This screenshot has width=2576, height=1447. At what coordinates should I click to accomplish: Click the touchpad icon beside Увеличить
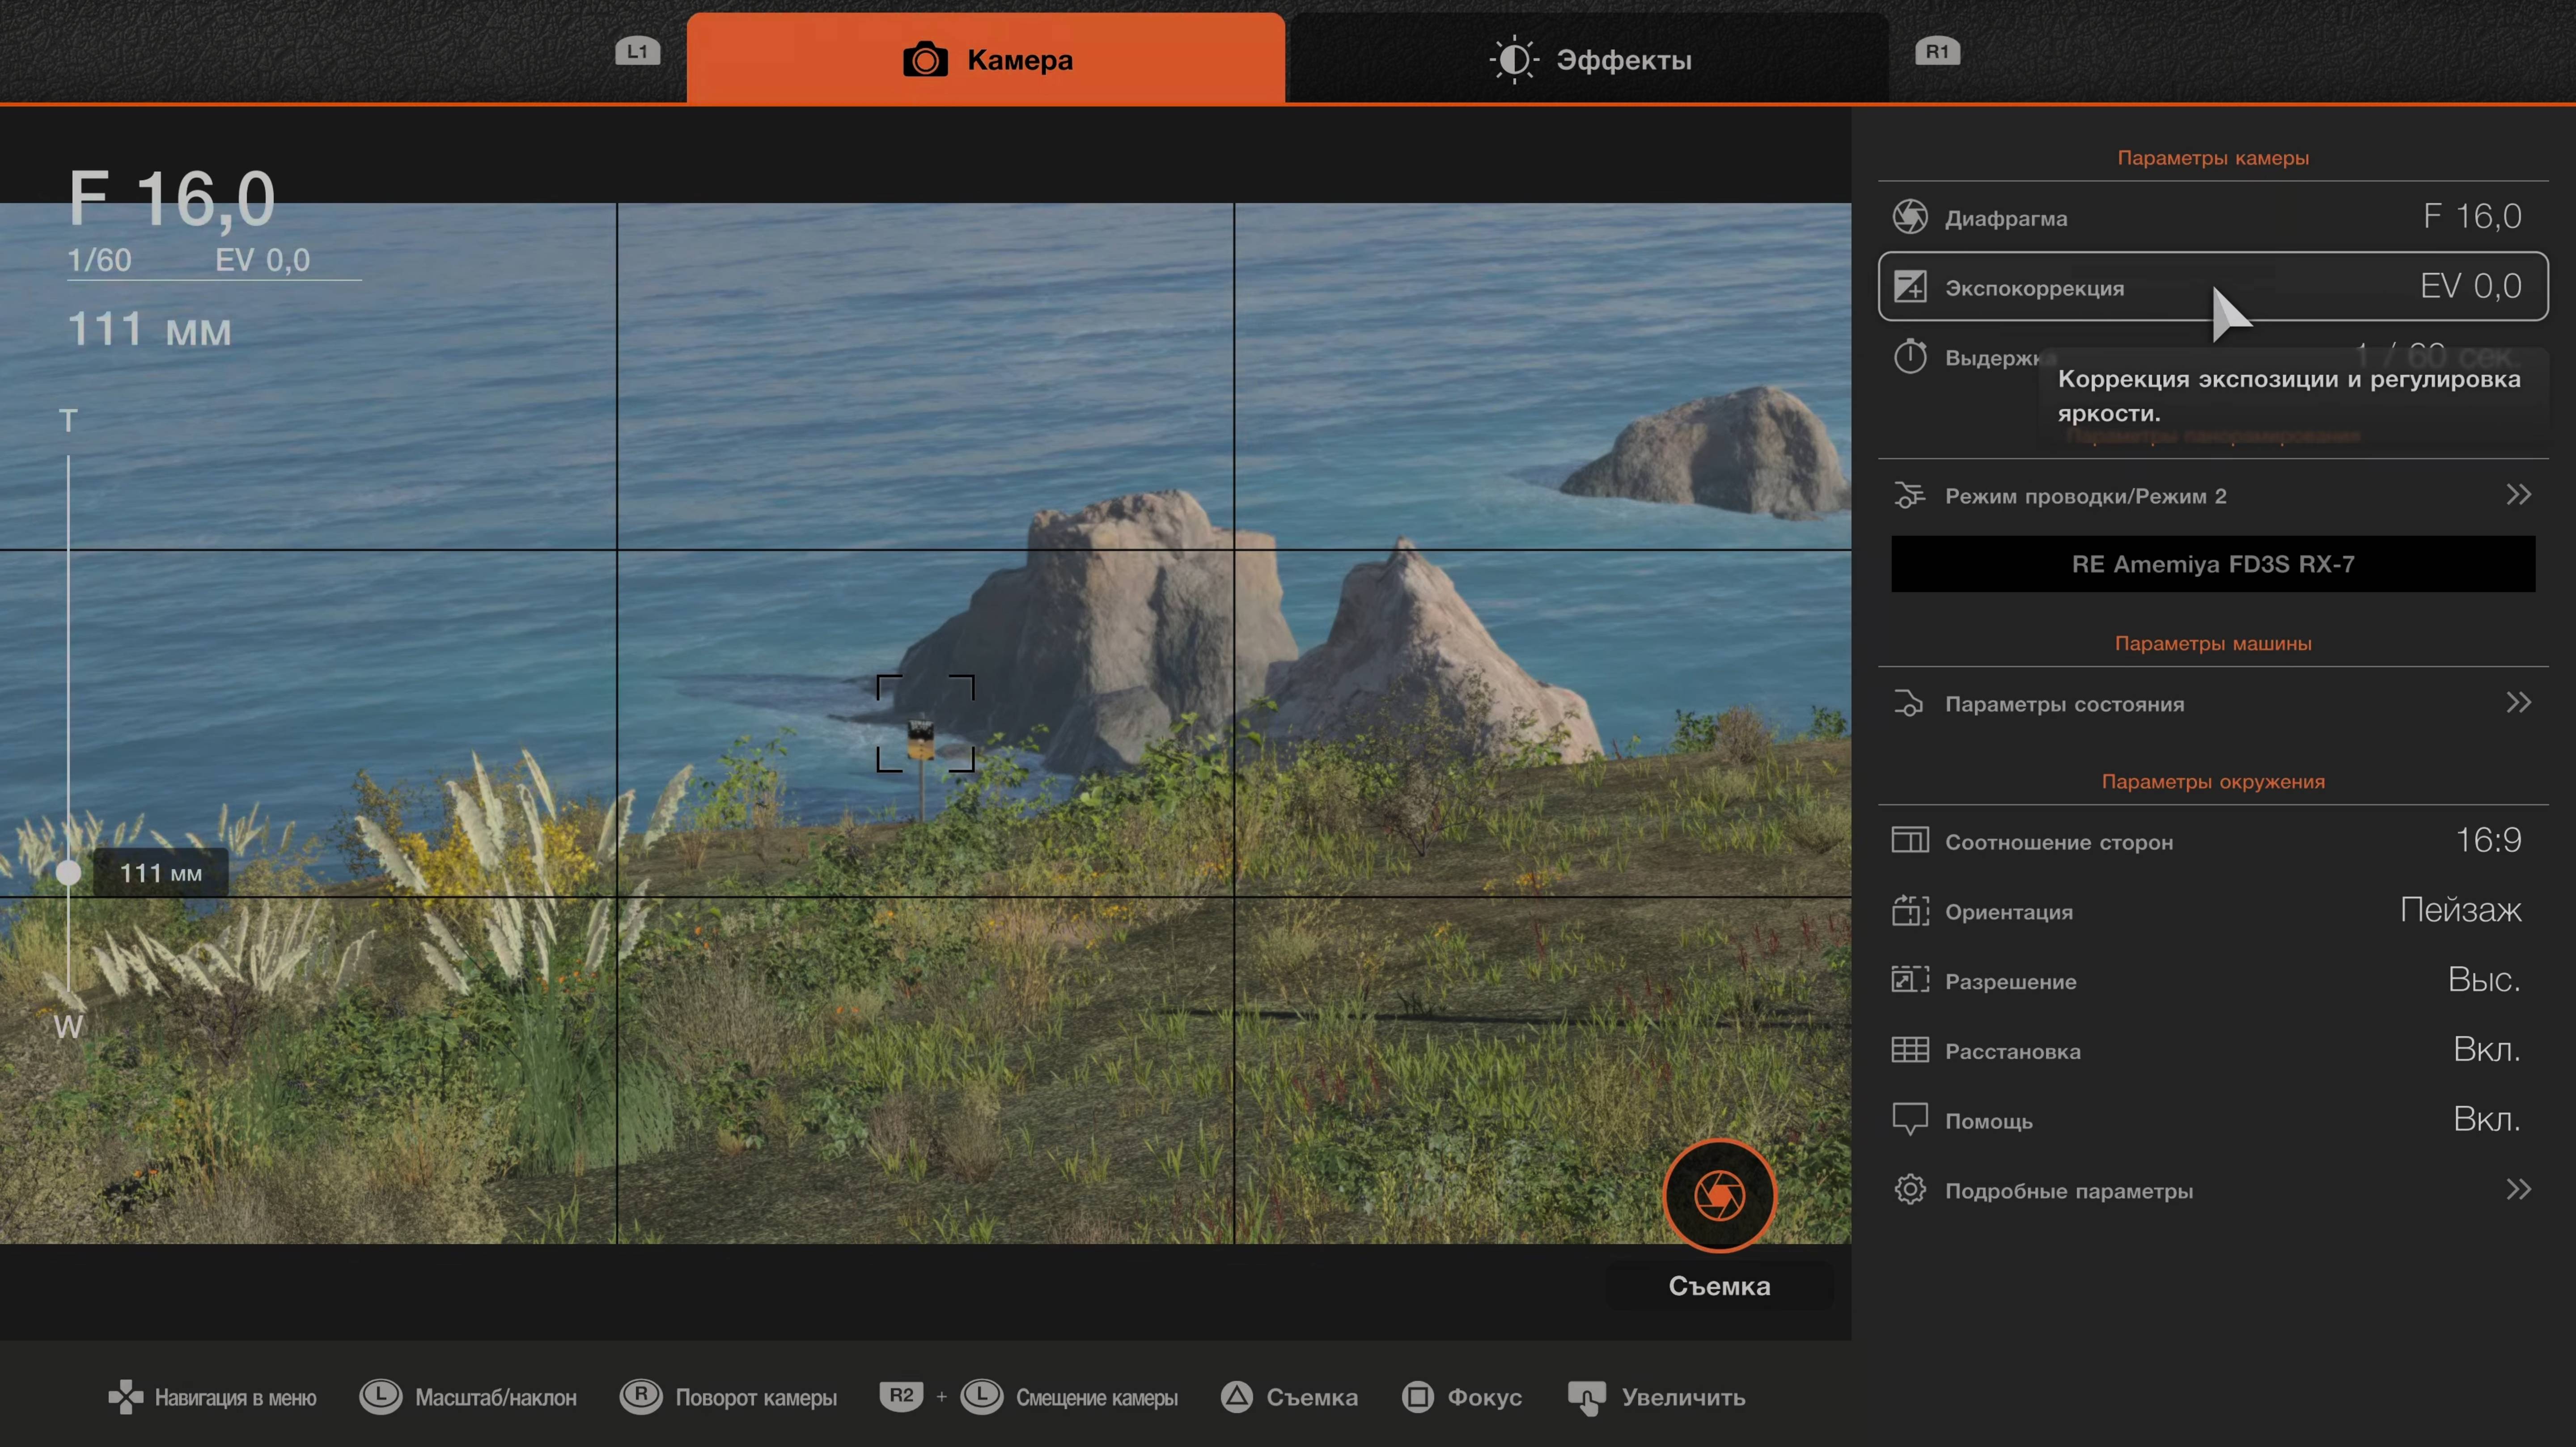[x=1587, y=1398]
